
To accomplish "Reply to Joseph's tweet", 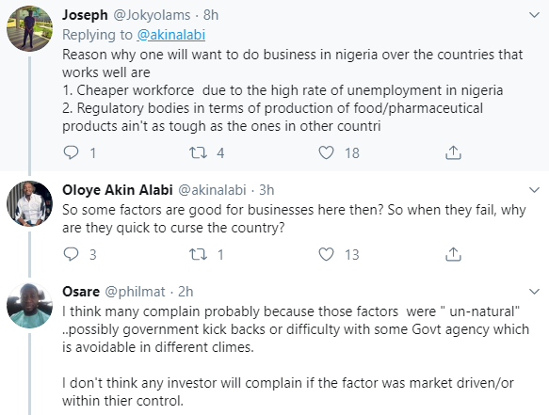I will pyautogui.click(x=71, y=152).
